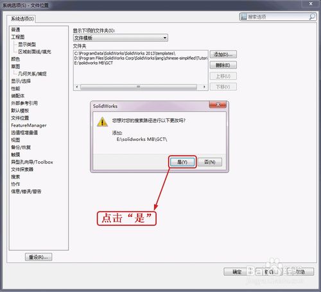Image resolution: width=321 pixels, height=292 pixels.
Task: Select the E:\solidworks MB\GCT folder entry
Action: pos(94,63)
